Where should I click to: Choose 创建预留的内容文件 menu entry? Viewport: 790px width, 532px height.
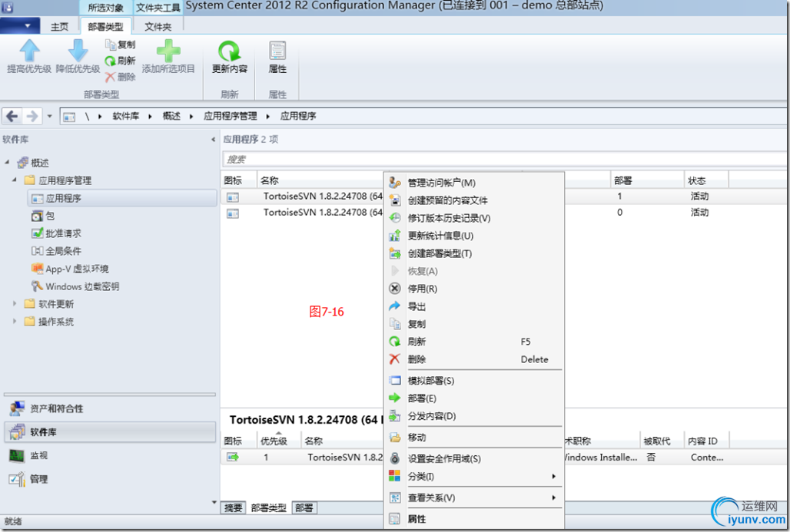pos(473,200)
